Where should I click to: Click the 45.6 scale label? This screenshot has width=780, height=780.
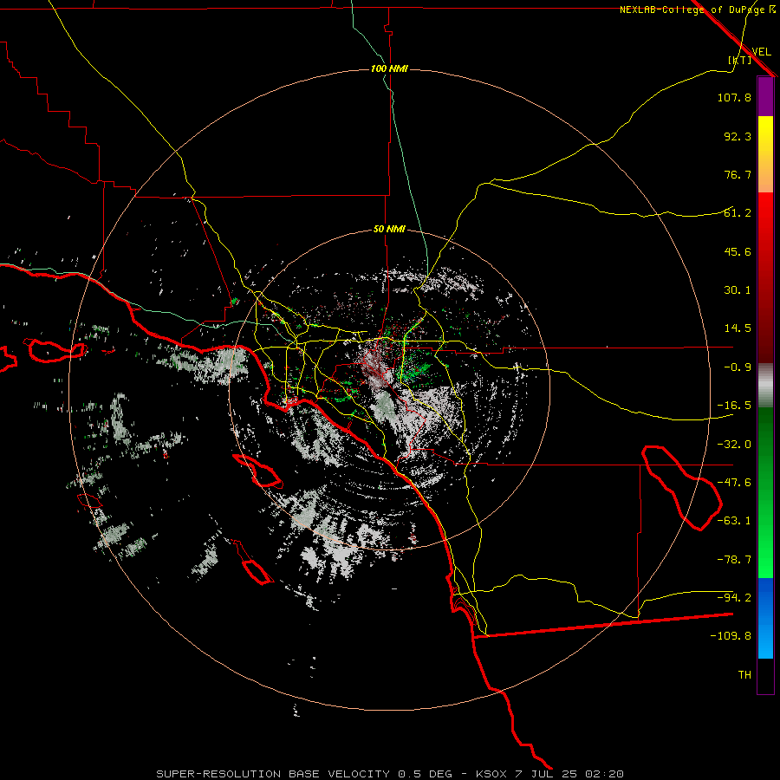[738, 251]
